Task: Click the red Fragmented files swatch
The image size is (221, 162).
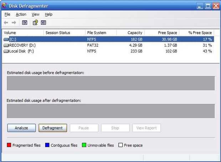Action: pyautogui.click(x=9, y=145)
